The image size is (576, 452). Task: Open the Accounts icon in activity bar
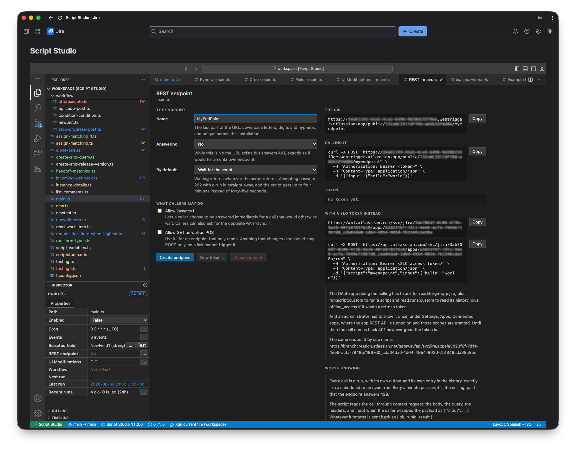(x=38, y=398)
